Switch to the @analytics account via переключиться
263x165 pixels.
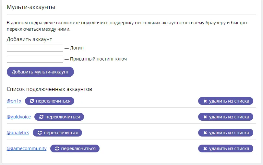(x=57, y=133)
